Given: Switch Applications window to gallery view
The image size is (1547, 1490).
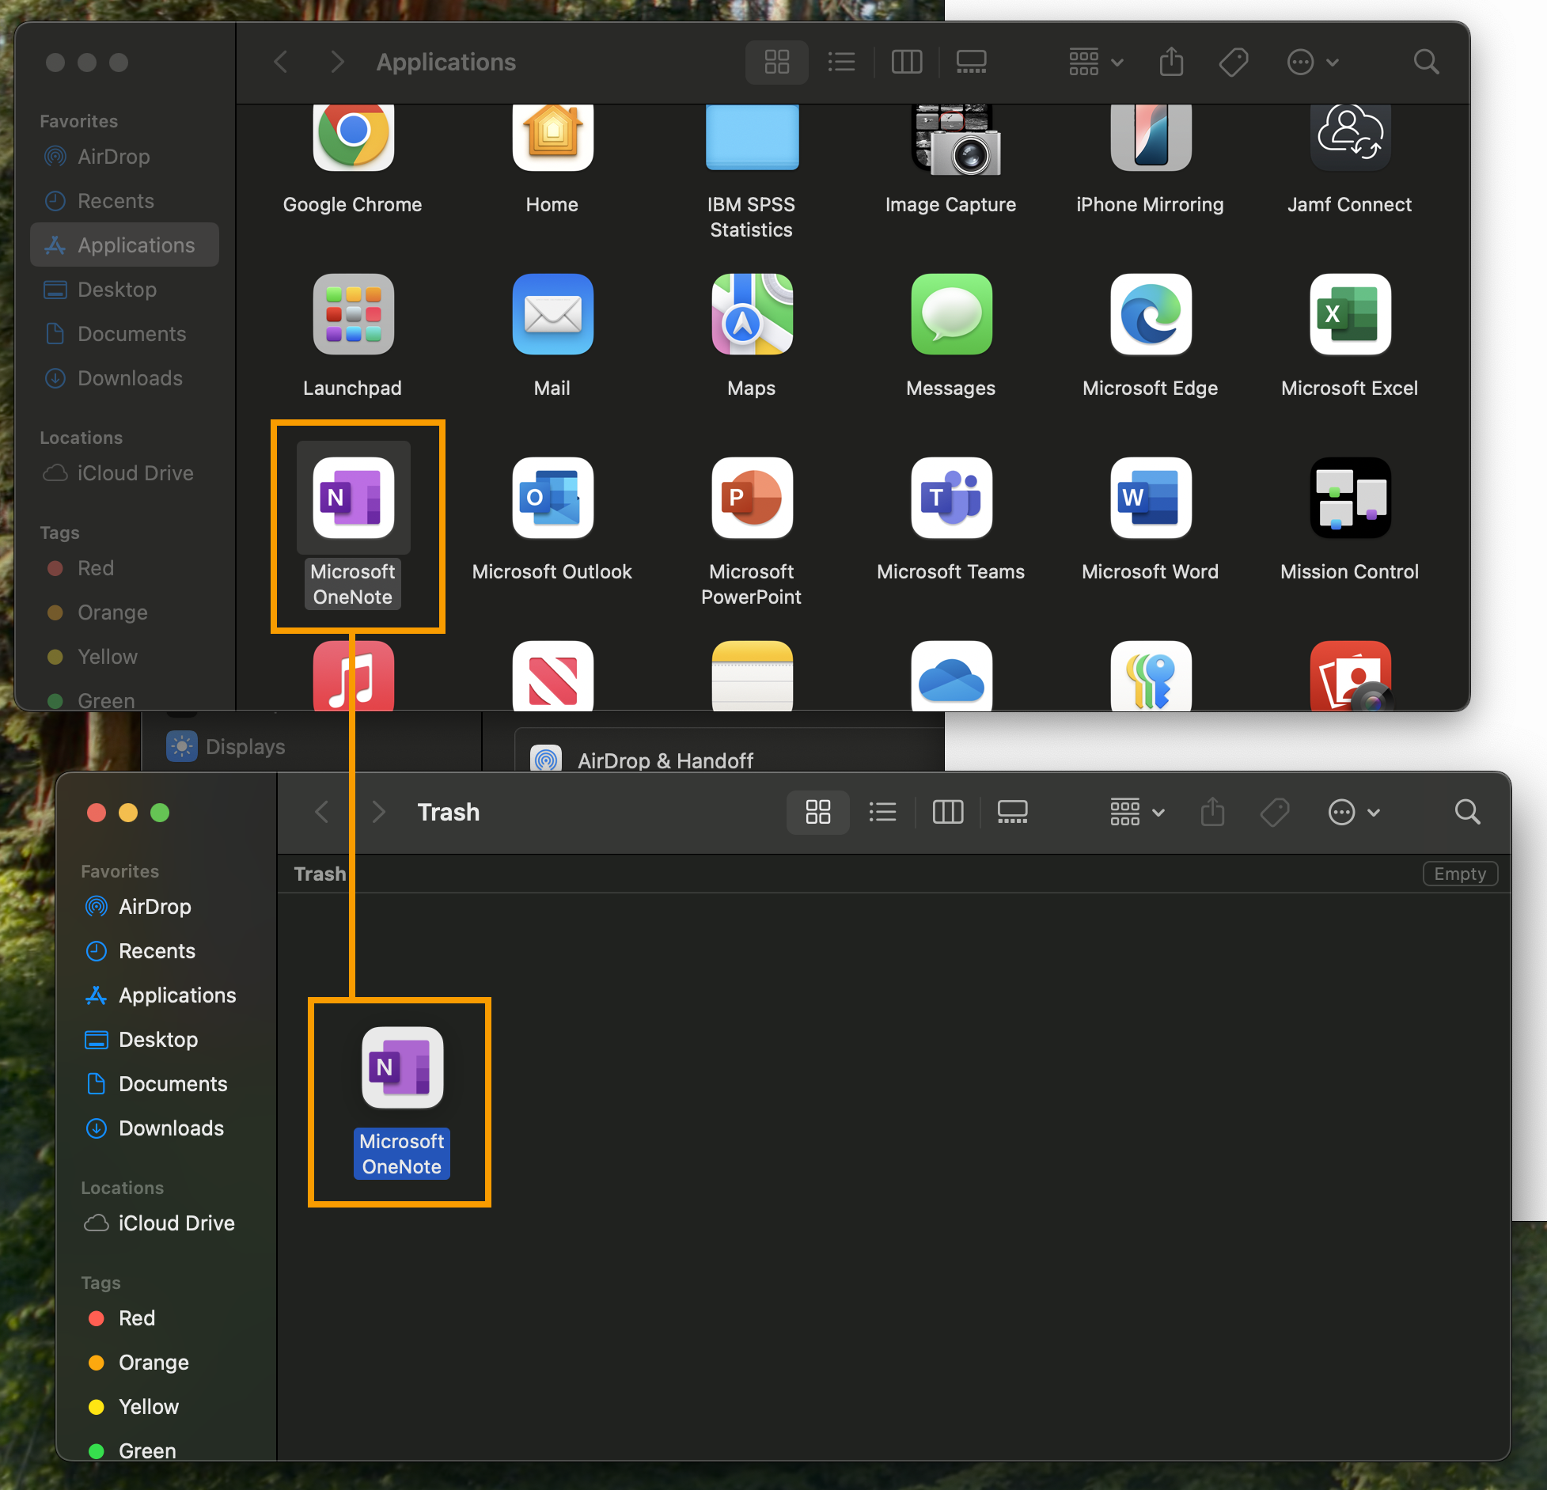Looking at the screenshot, I should coord(971,62).
